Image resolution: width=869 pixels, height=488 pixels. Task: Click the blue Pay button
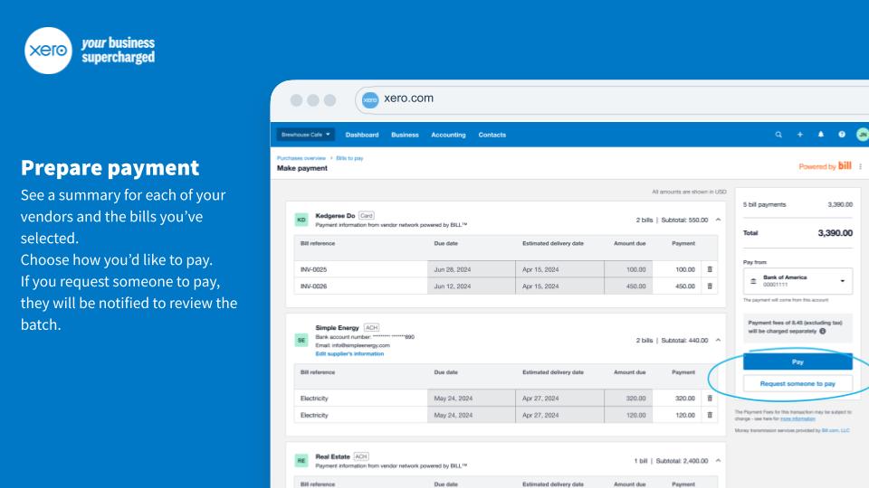pos(797,361)
